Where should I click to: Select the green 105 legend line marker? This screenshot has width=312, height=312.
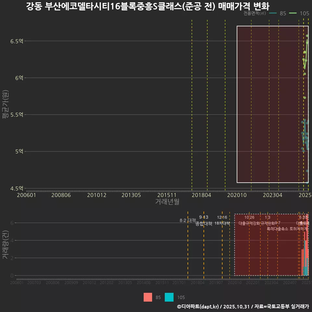click(x=292, y=14)
